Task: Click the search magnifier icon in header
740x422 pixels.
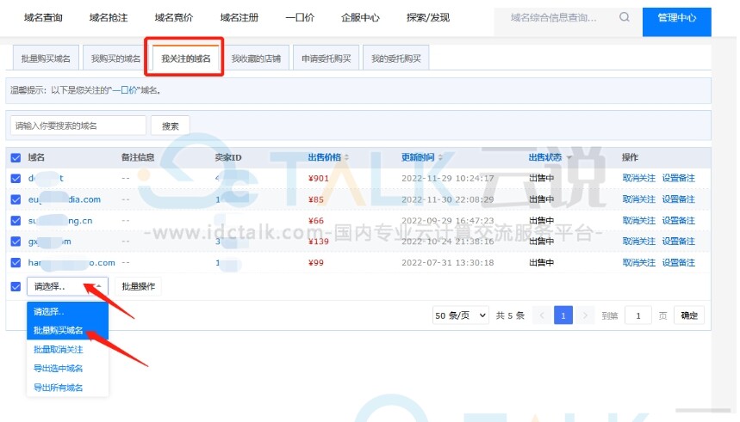Action: click(625, 17)
